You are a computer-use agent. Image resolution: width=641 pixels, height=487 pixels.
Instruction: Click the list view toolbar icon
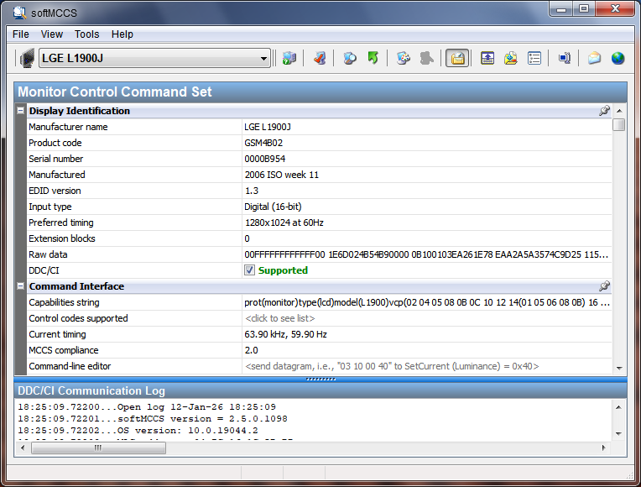coord(534,58)
